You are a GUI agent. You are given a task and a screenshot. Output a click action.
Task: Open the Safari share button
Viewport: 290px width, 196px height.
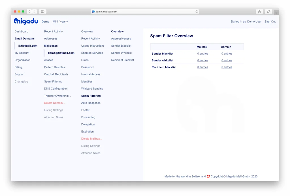pyautogui.click(x=259, y=11)
